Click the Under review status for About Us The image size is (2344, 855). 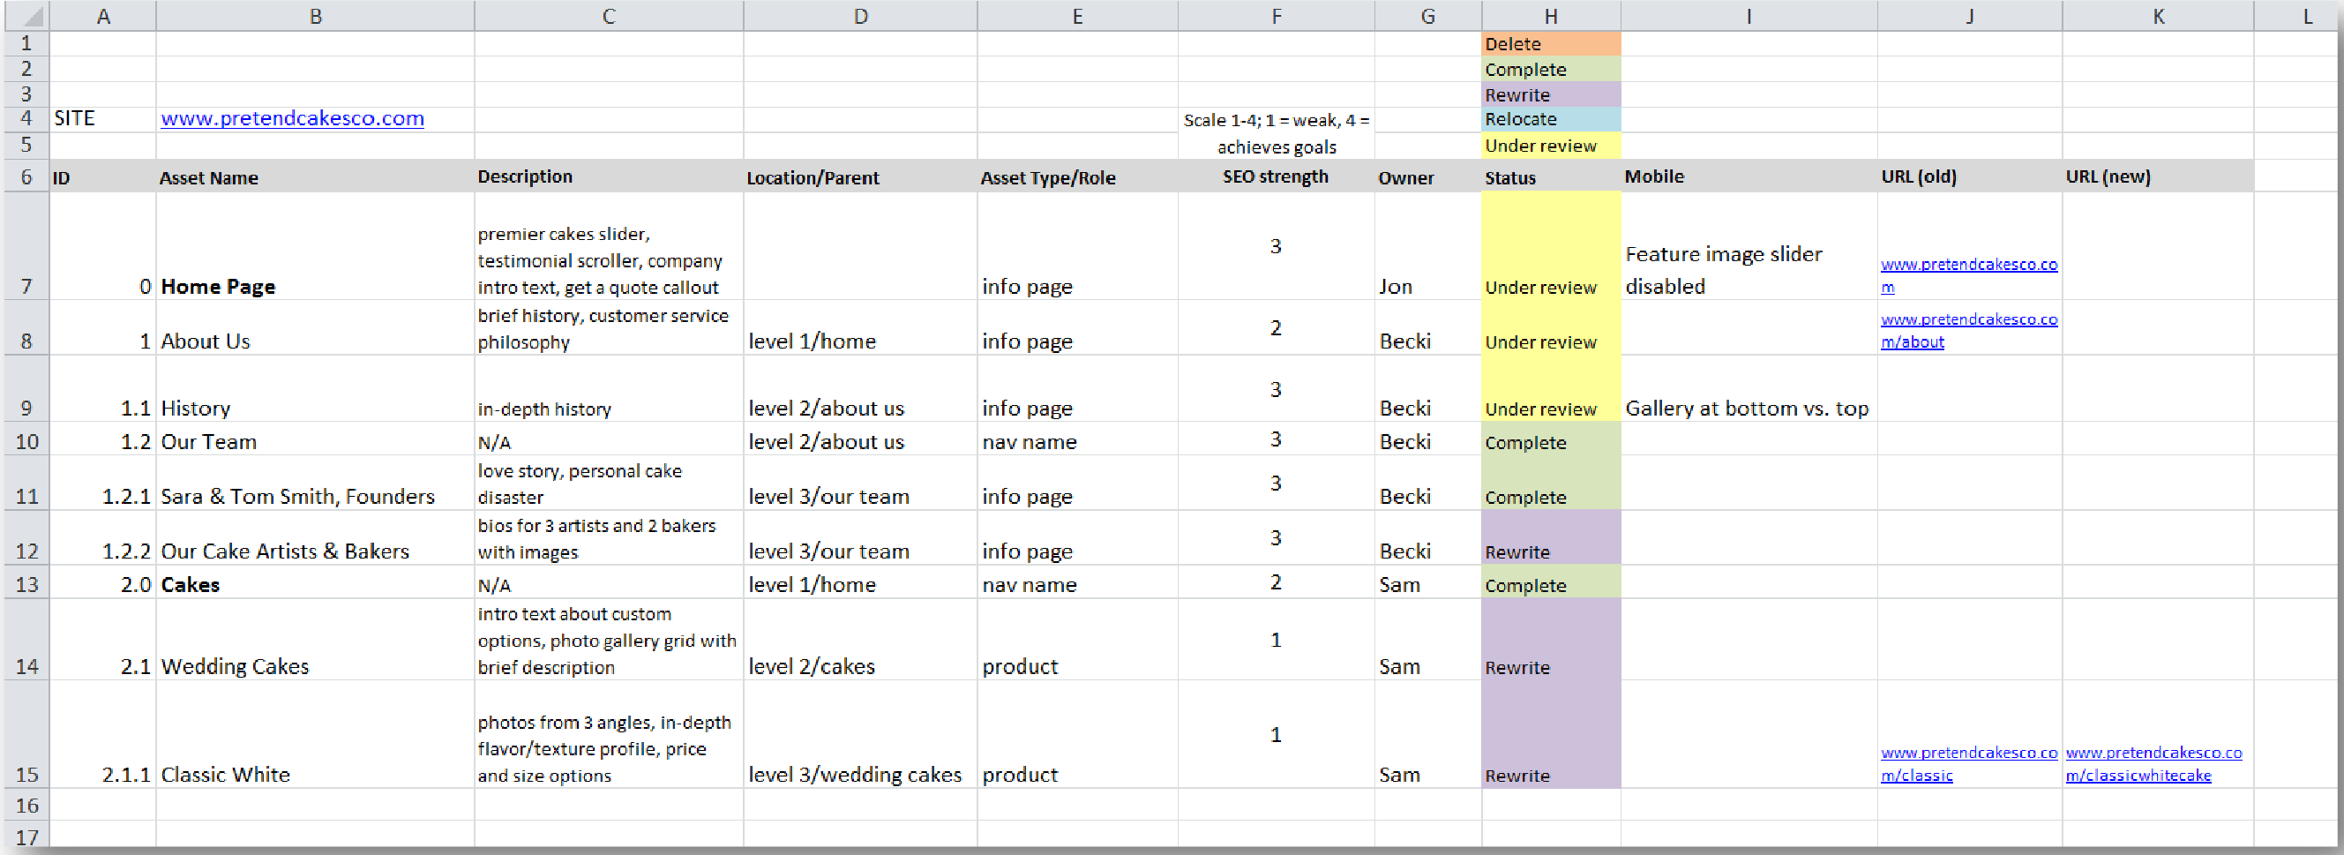tap(1551, 328)
